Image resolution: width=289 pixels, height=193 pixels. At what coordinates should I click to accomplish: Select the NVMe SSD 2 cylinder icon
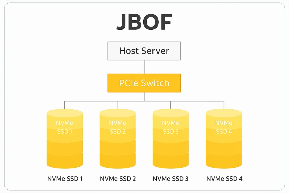[118, 139]
